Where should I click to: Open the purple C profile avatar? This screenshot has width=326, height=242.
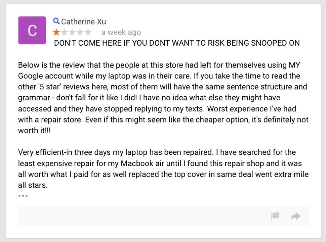click(x=32, y=30)
